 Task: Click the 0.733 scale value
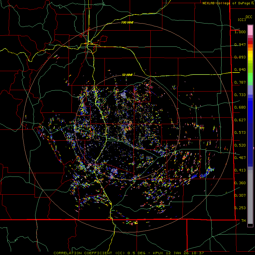240,95
